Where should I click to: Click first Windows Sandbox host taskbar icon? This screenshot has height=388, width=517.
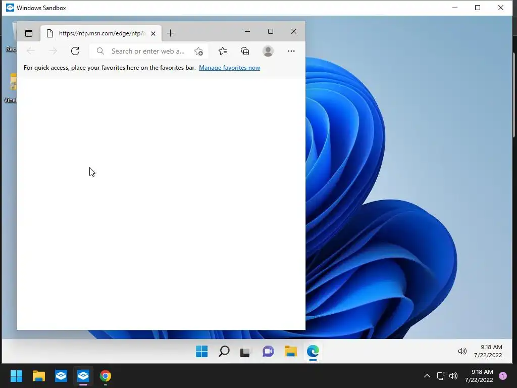[61, 376]
